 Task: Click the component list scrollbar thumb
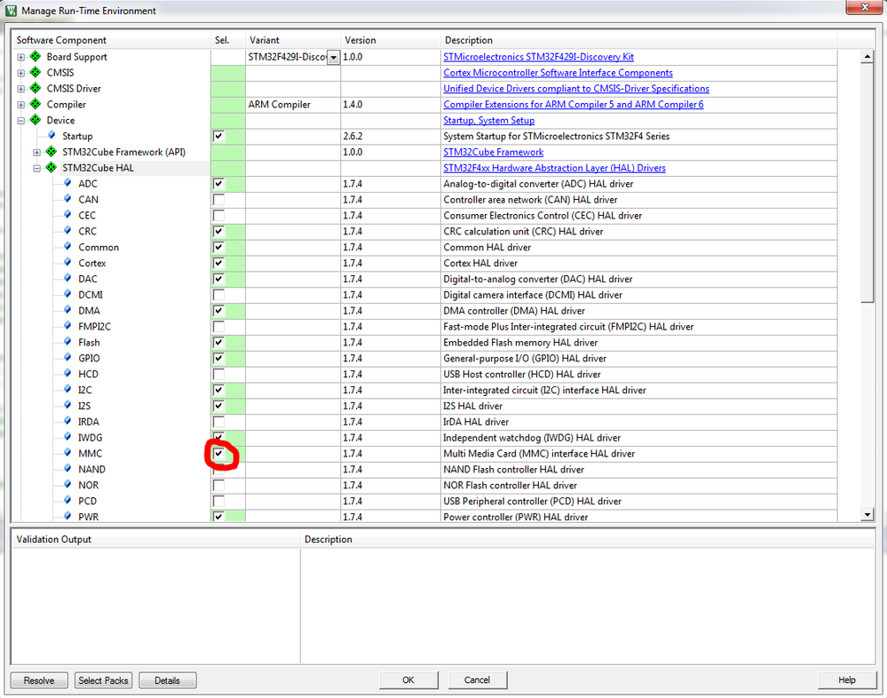click(x=867, y=183)
